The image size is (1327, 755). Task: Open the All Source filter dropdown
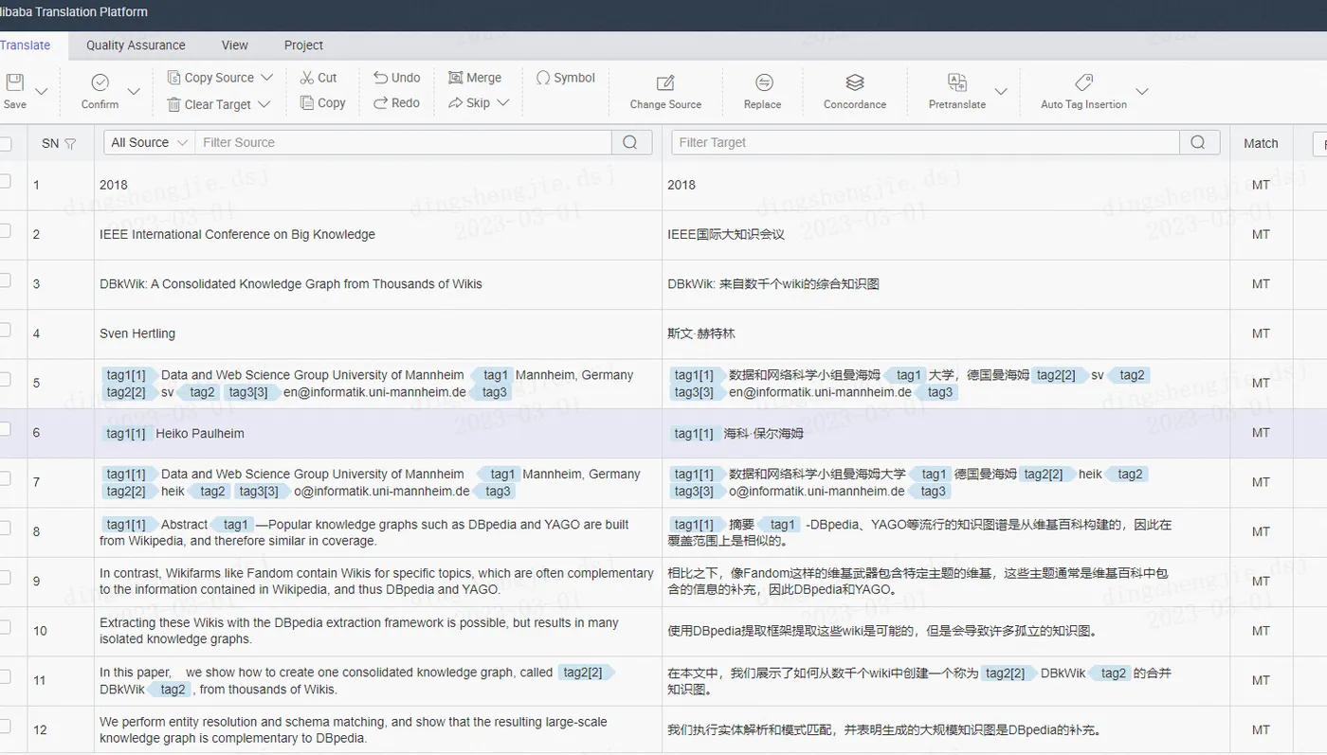pos(149,142)
